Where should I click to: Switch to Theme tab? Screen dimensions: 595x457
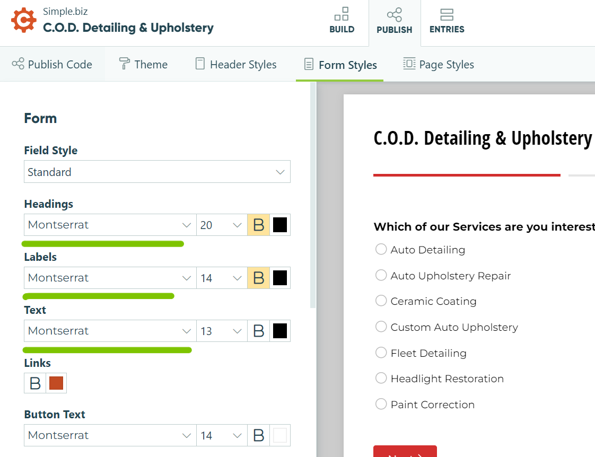(143, 64)
